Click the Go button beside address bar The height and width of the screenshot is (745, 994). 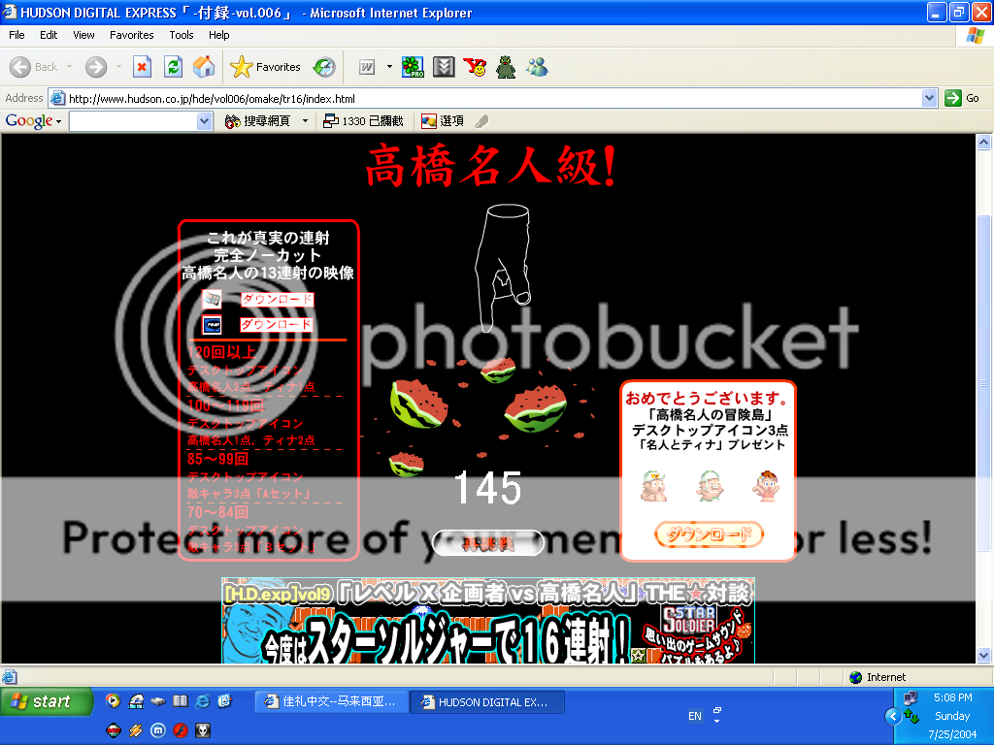[962, 98]
